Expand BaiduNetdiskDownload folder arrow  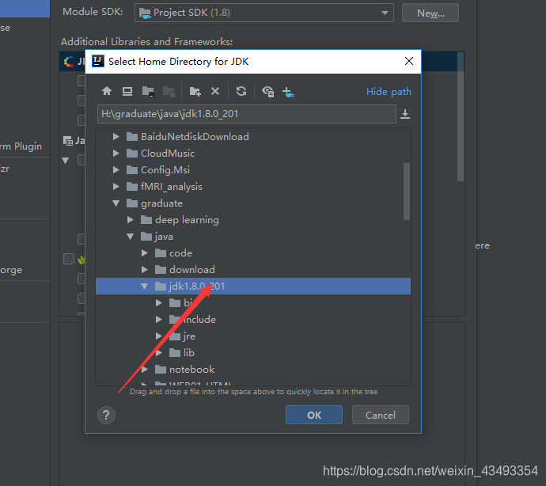[x=116, y=137]
